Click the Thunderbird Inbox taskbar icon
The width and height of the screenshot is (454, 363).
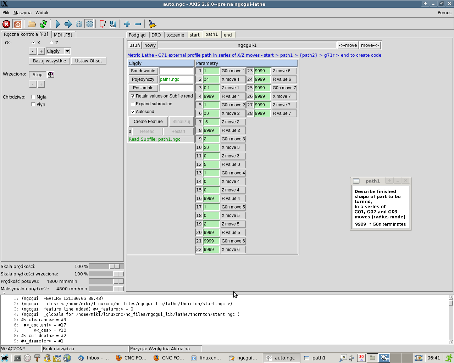pos(94,358)
